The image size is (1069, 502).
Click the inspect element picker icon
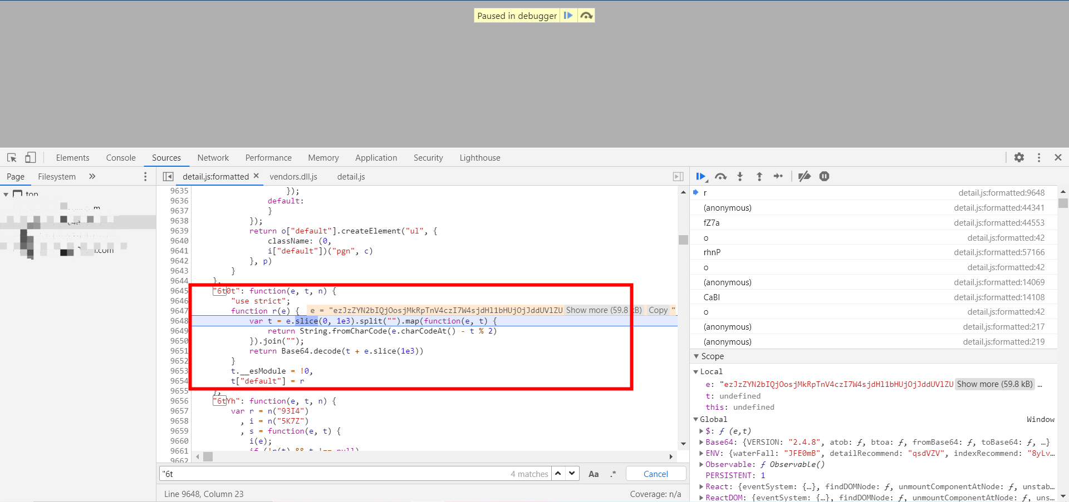coord(12,157)
